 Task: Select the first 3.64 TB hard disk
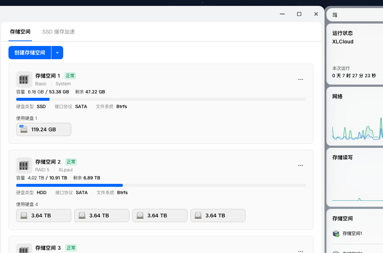point(44,215)
